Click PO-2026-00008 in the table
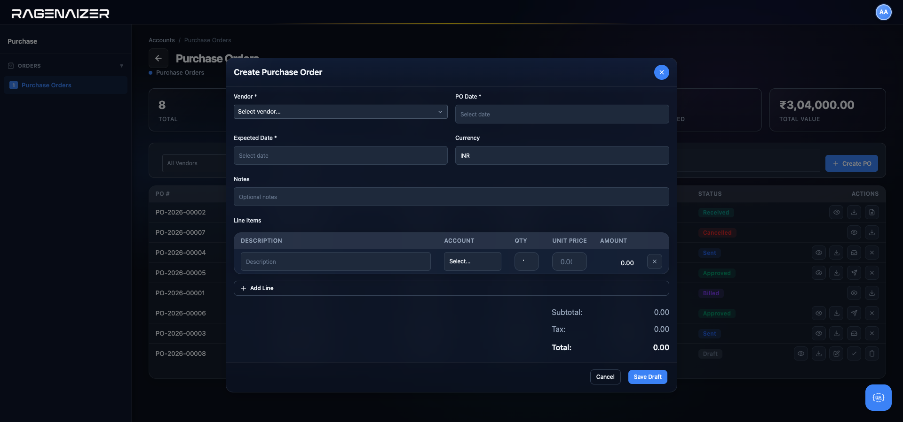 coord(181,353)
